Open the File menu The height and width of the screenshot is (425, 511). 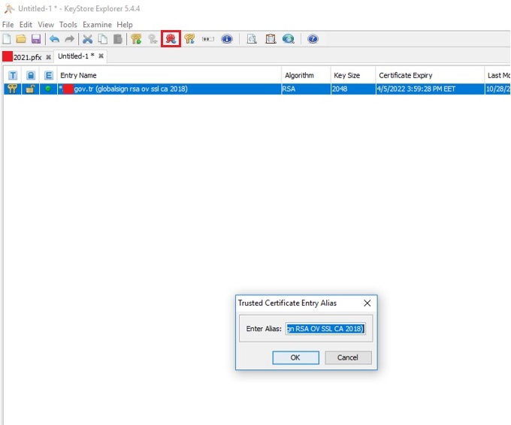(8, 25)
